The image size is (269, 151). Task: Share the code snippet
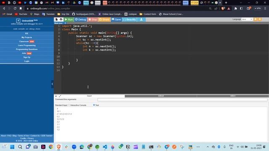click(x=104, y=20)
